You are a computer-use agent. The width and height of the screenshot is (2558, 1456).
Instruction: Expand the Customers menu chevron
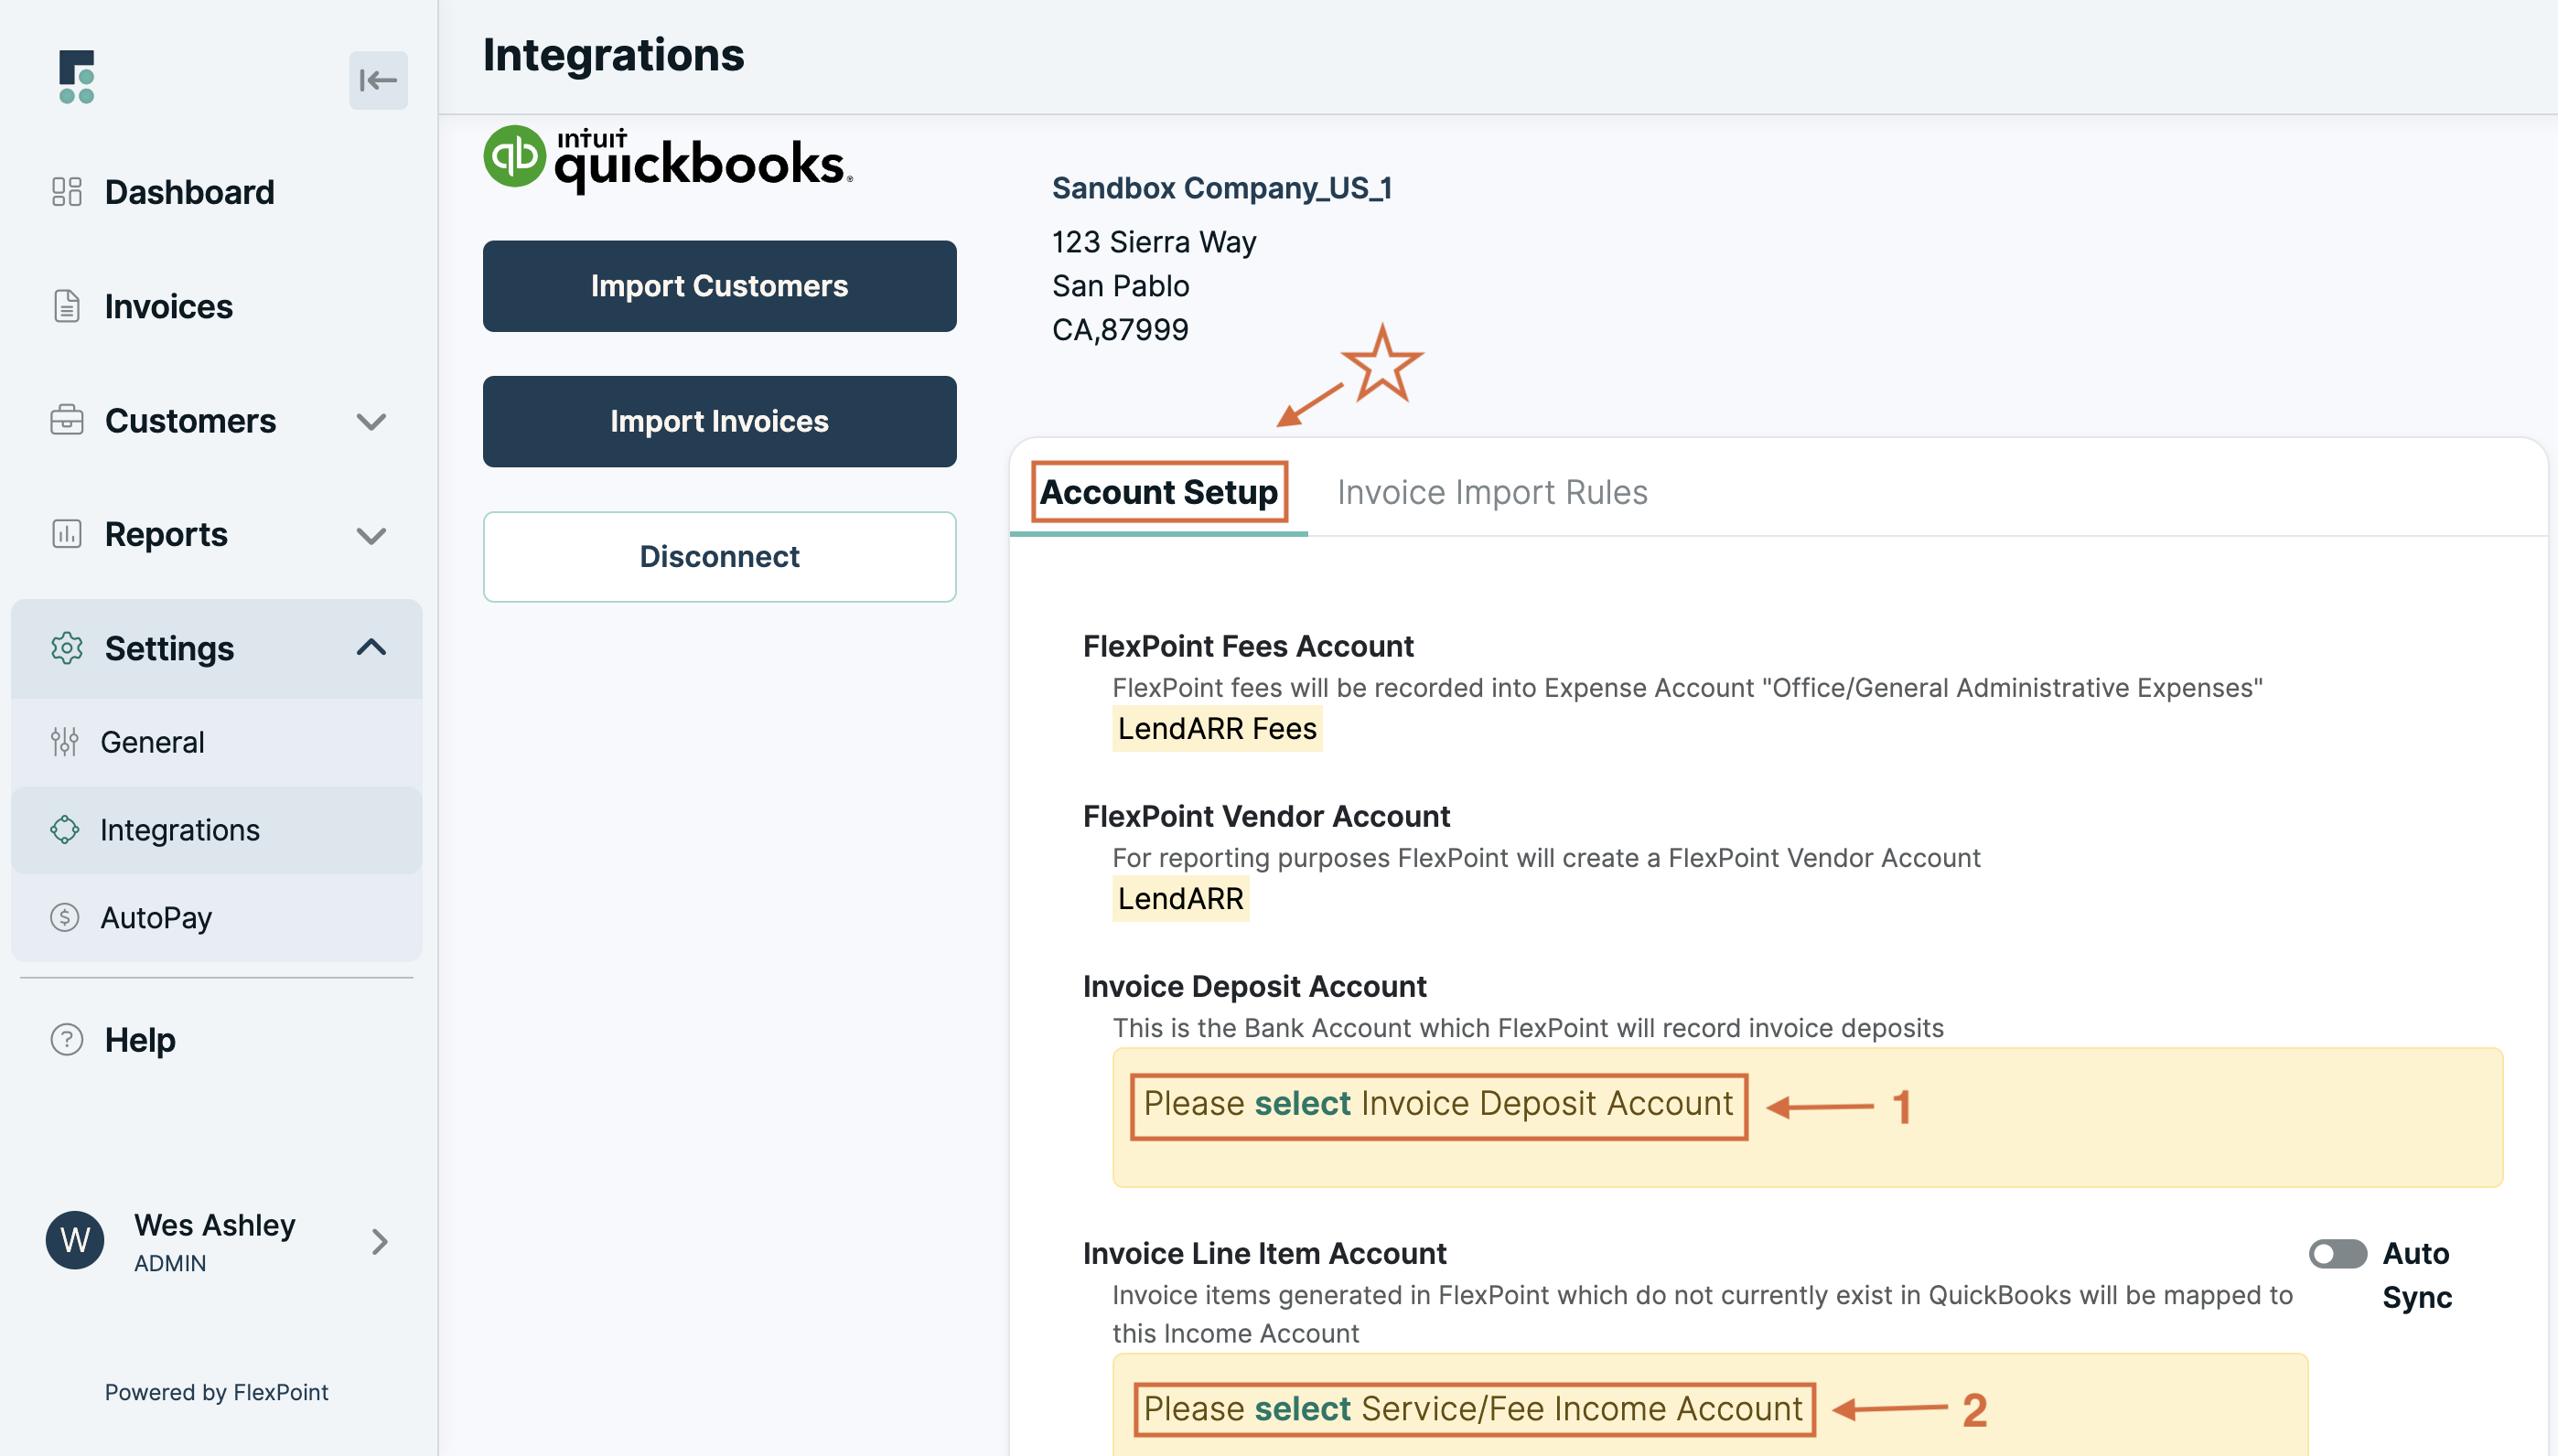[x=371, y=421]
